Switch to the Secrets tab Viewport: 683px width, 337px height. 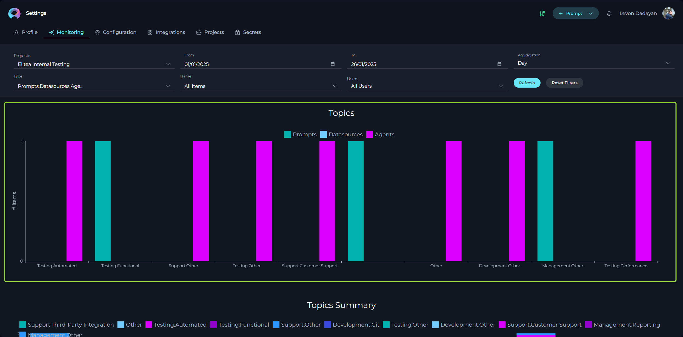tap(248, 32)
